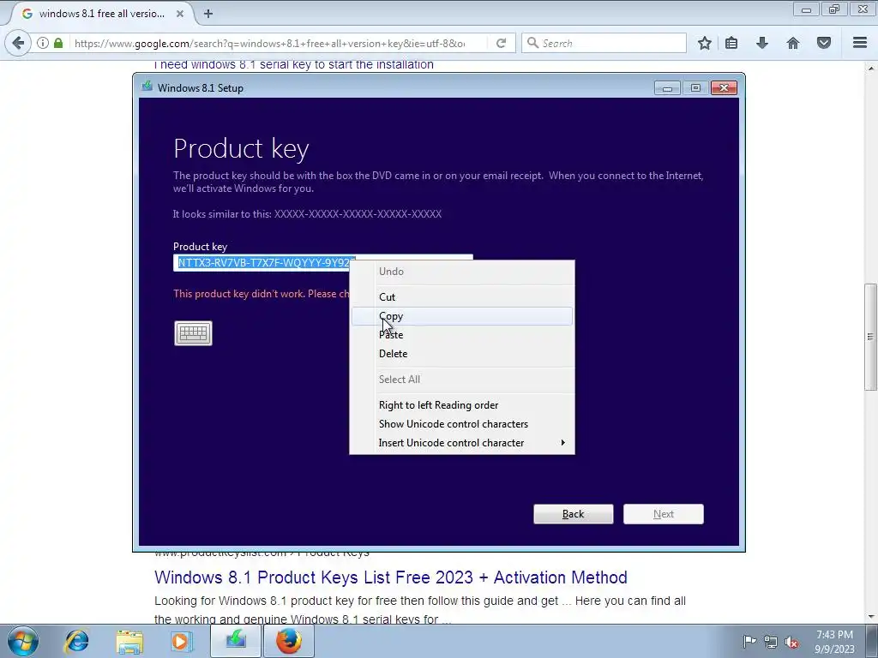Open Windows Media Player taskbar icon
This screenshot has height=658, width=878.
[x=182, y=641]
